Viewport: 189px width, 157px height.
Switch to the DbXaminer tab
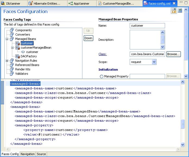pos(13,4)
